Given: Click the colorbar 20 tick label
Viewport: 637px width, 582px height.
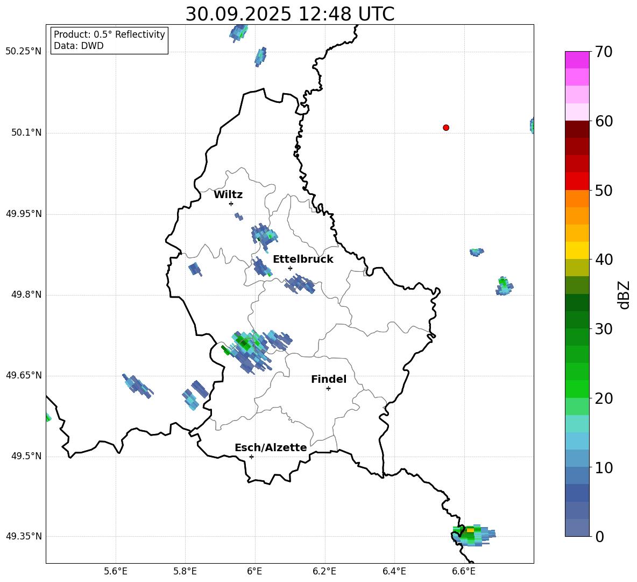Looking at the screenshot, I should tap(604, 398).
